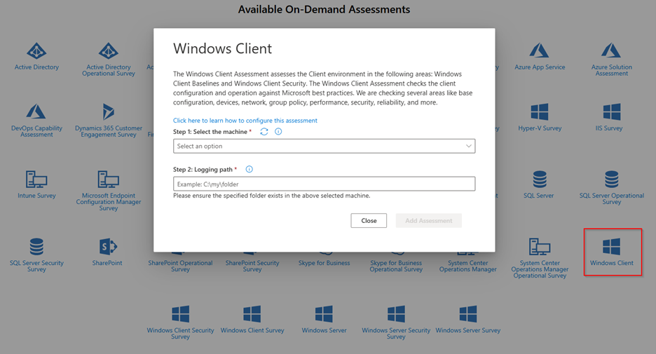The height and width of the screenshot is (354, 656).
Task: Expand the Select an option machine dropdown
Action: coord(324,146)
